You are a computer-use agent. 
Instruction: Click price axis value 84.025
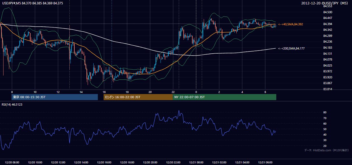[328, 65]
